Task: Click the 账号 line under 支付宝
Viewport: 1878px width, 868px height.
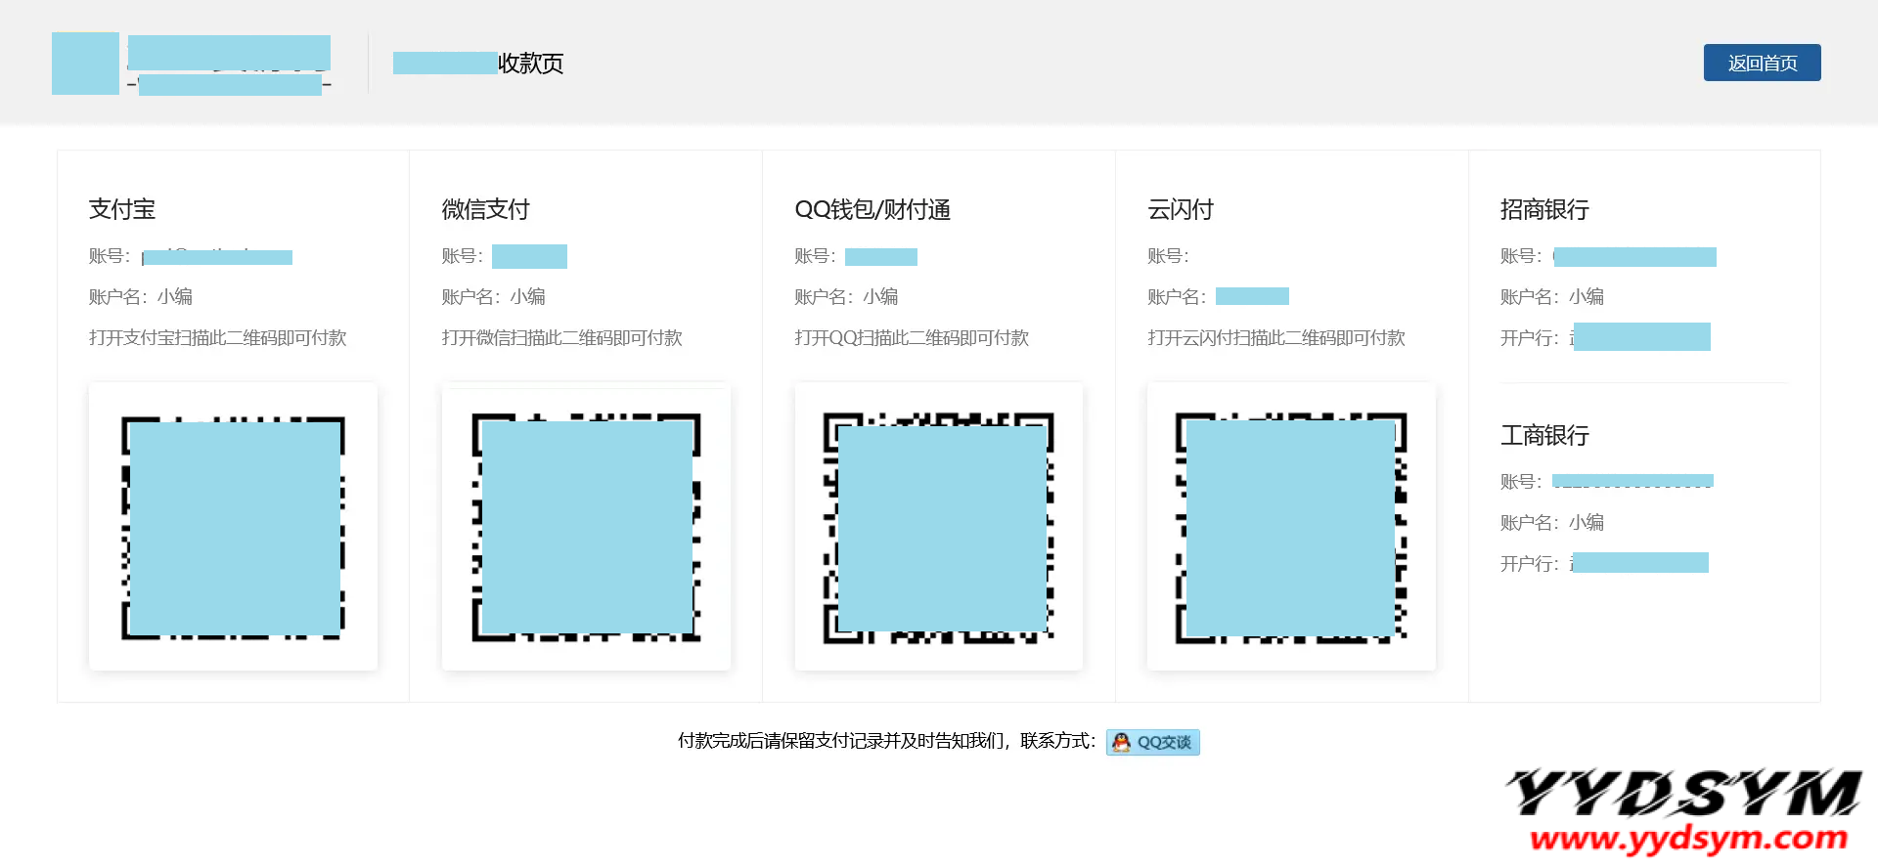Action: (x=191, y=256)
